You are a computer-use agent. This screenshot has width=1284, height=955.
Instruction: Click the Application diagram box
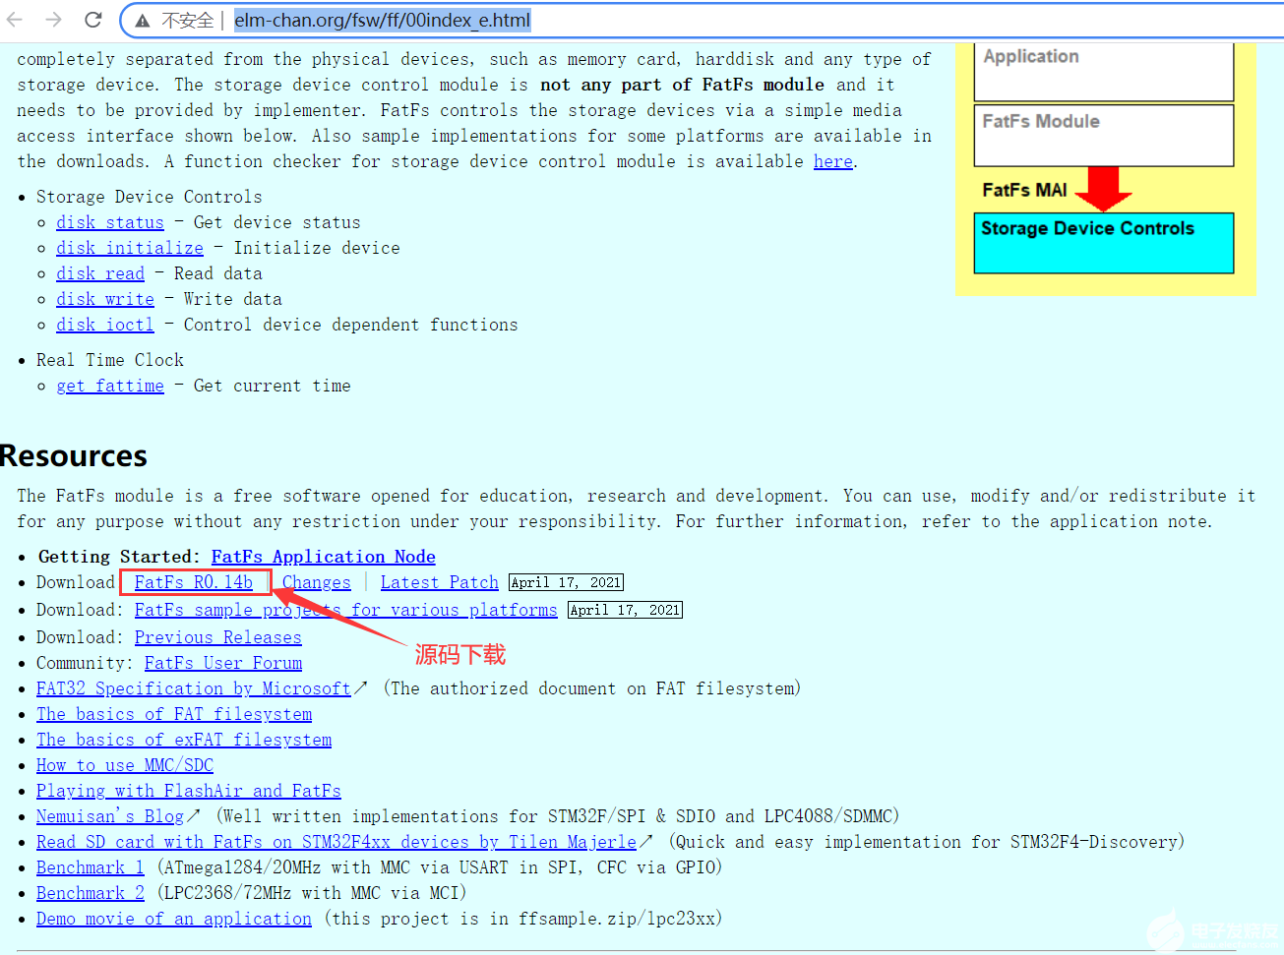click(x=1104, y=72)
